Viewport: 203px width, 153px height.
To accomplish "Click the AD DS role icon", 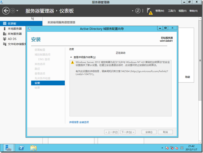I will (5, 39).
